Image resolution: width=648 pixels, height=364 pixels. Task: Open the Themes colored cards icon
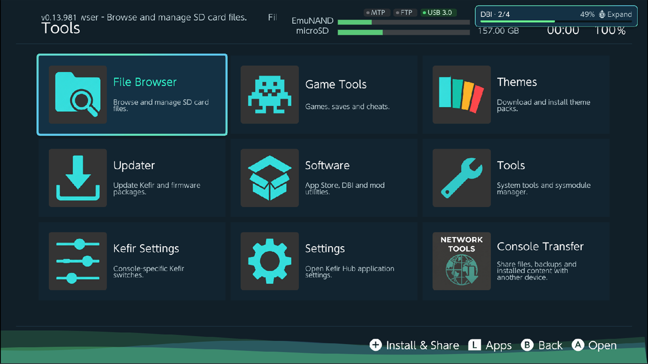pos(461,95)
